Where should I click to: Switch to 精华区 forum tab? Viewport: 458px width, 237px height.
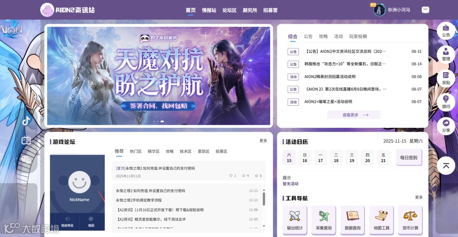(x=154, y=151)
